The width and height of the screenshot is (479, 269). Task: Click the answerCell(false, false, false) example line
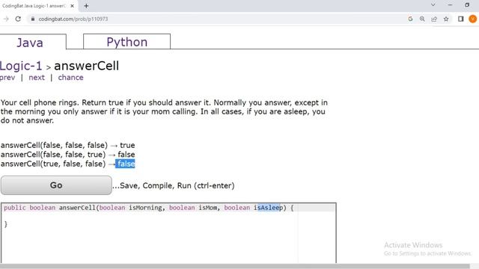(x=68, y=145)
